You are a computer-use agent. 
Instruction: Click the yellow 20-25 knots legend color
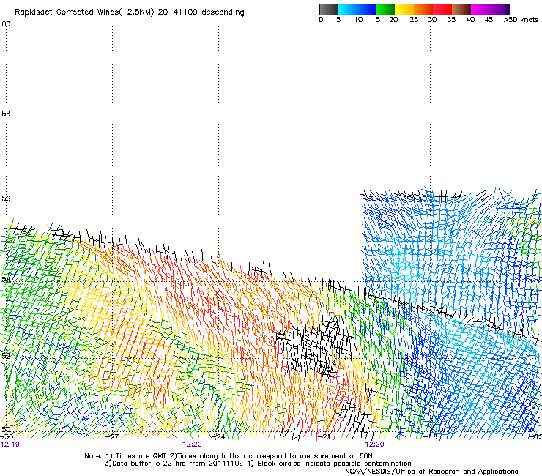(x=404, y=9)
